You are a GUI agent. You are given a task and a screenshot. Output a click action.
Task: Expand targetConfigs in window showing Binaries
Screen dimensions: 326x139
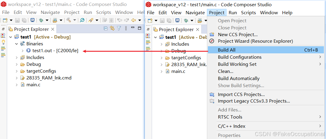(17, 71)
